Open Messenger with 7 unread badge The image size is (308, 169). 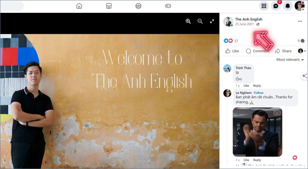point(276,6)
